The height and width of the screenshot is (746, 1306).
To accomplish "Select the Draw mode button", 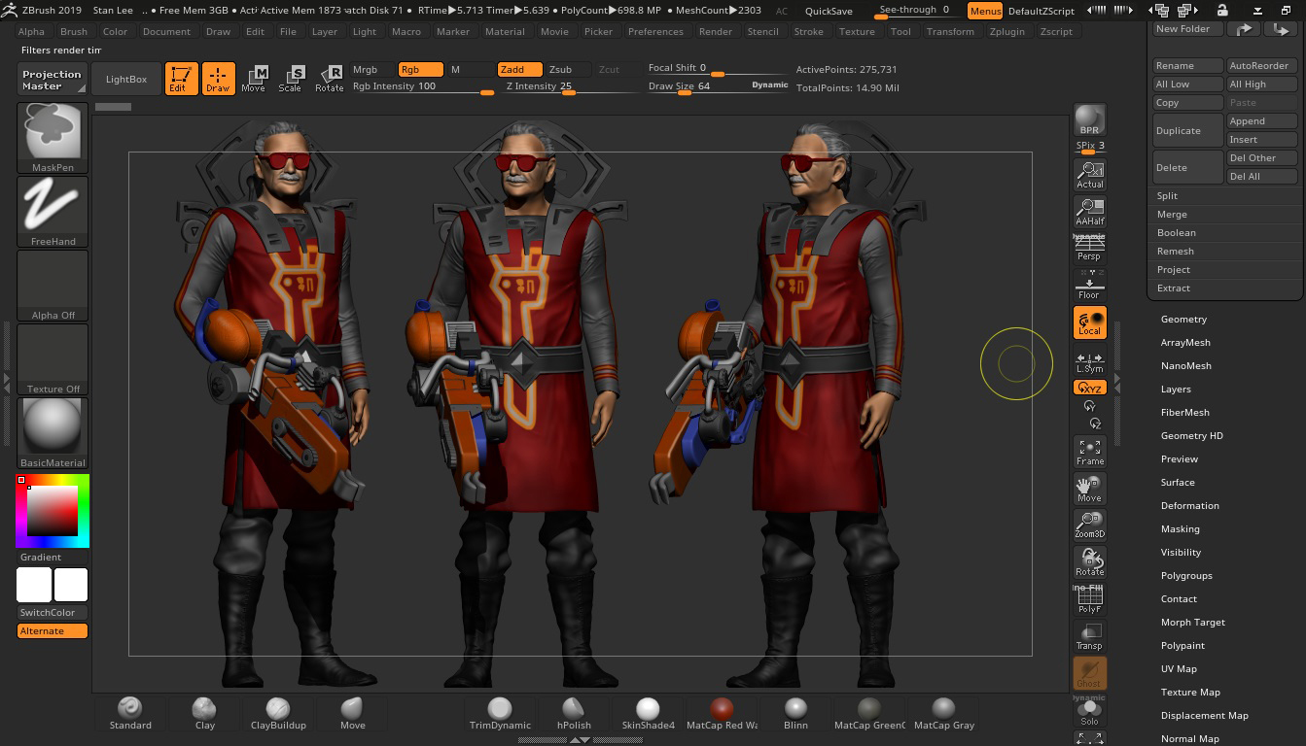I will click(218, 79).
